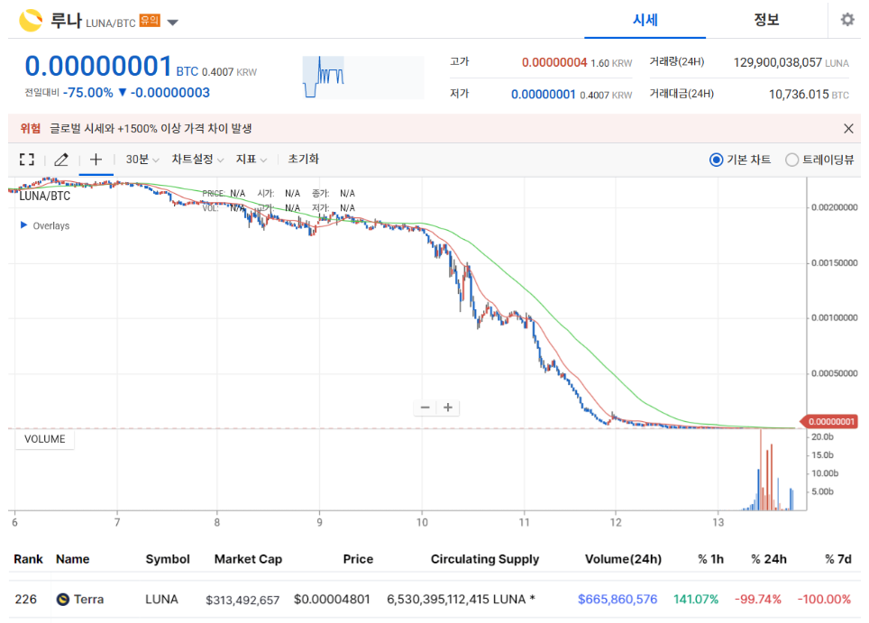Select 트레이딩뷰 radio button

tap(792, 160)
